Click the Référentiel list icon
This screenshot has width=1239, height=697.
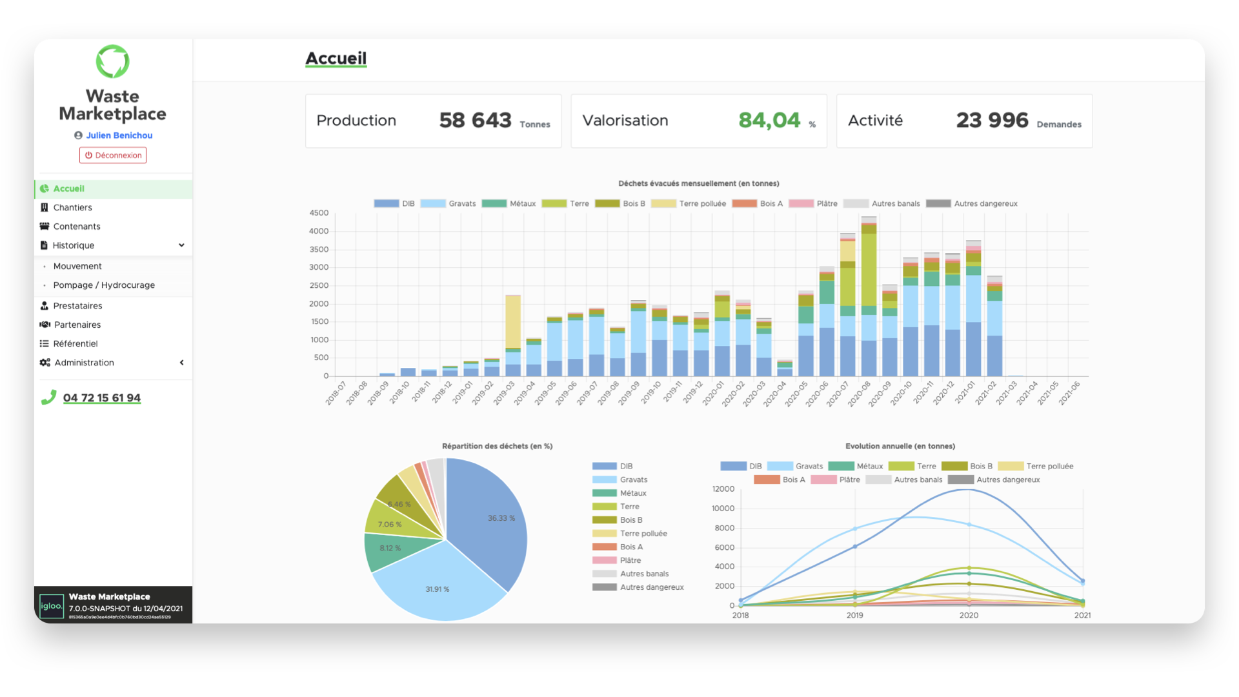tap(44, 344)
